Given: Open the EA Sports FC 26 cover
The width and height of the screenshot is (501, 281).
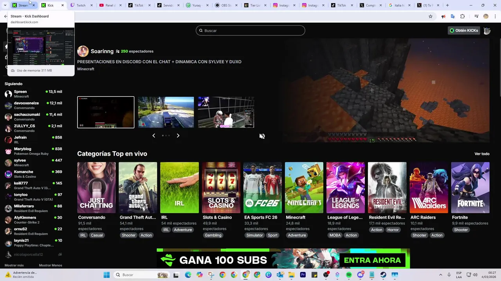Looking at the screenshot, I should point(263,188).
